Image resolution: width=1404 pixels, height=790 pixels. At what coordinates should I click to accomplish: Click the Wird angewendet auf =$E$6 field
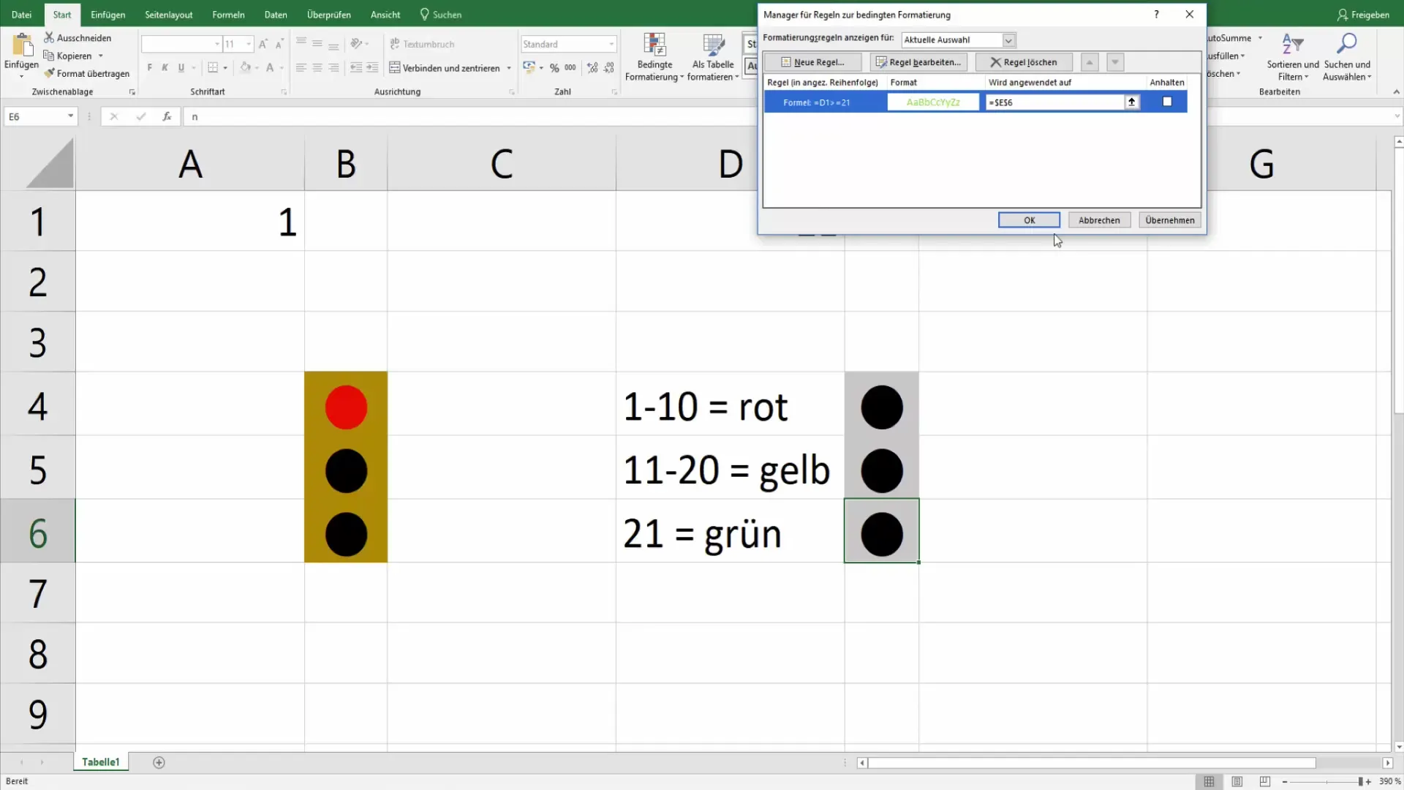pos(1054,102)
